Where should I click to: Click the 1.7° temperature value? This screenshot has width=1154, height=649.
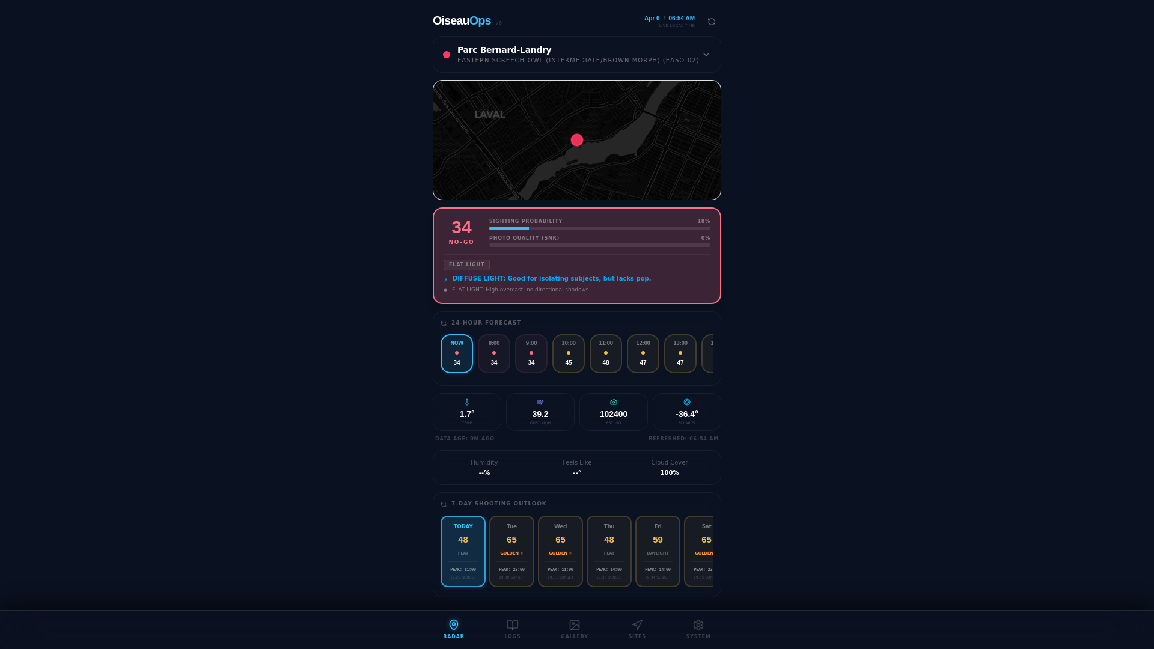467,414
